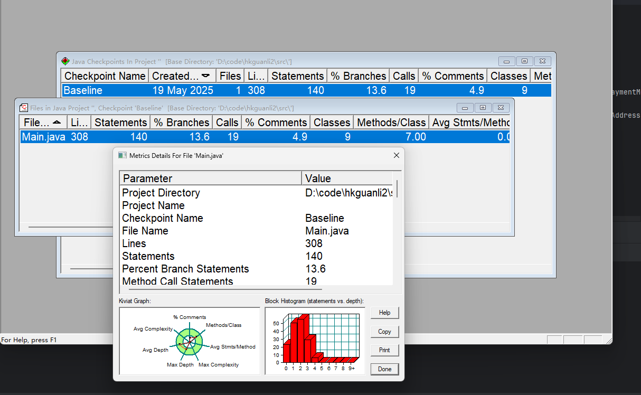
Task: Minimize the Java Checkpoints window
Action: [x=507, y=61]
